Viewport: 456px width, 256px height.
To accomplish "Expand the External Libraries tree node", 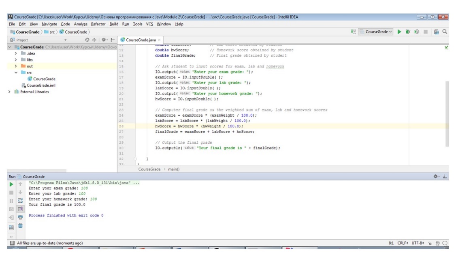I will point(10,92).
